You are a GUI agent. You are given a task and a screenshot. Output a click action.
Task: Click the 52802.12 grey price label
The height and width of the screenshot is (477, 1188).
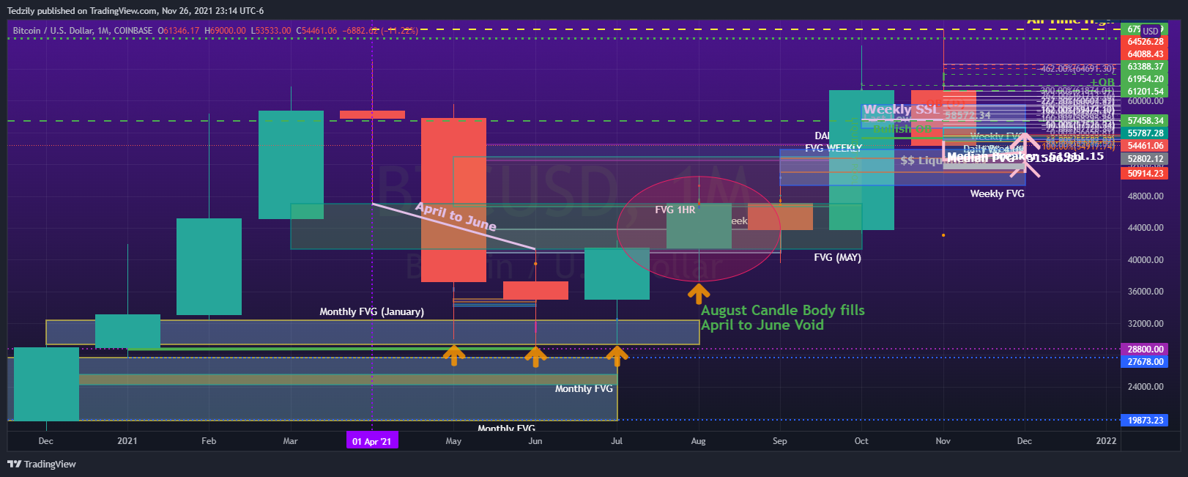pos(1145,159)
